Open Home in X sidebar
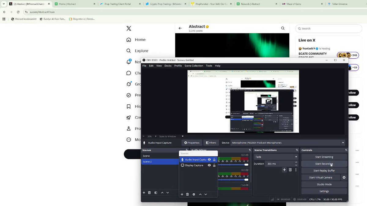 click(136, 40)
